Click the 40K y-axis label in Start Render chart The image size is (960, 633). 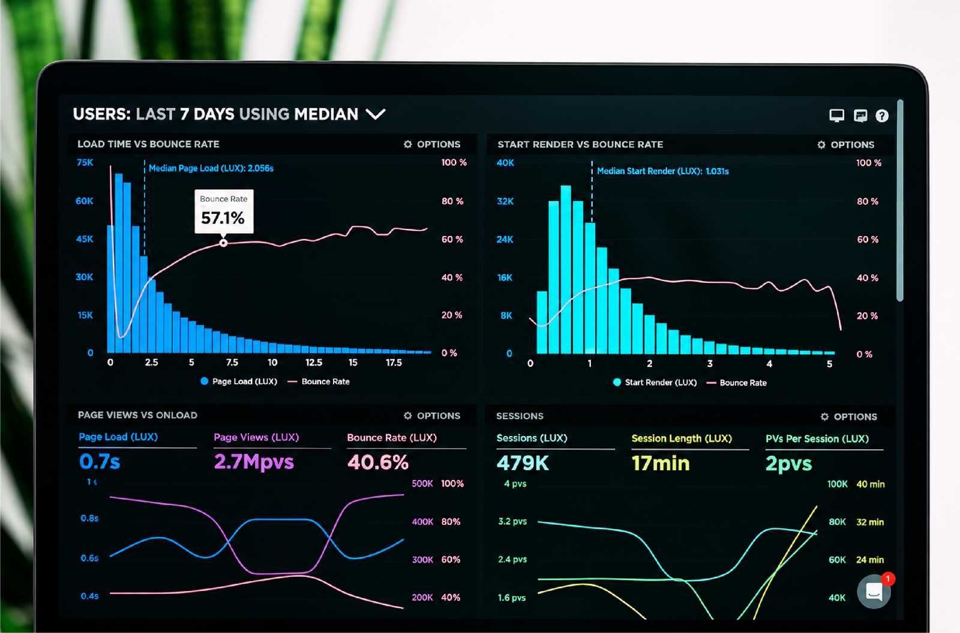pos(505,163)
